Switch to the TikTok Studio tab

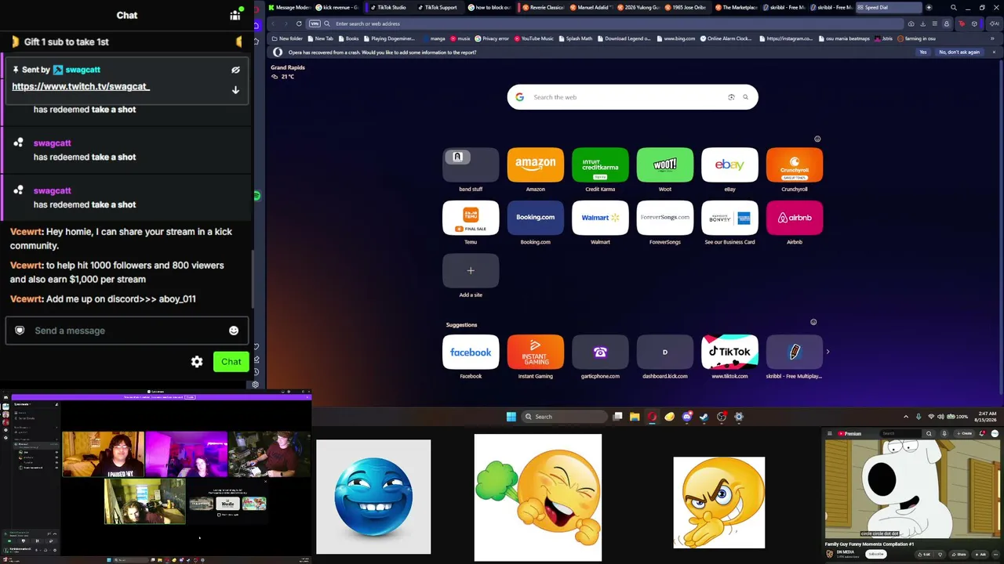(x=389, y=7)
